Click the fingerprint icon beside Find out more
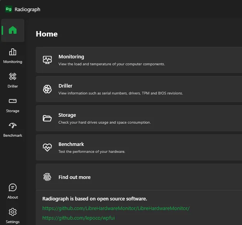 pyautogui.click(x=47, y=177)
